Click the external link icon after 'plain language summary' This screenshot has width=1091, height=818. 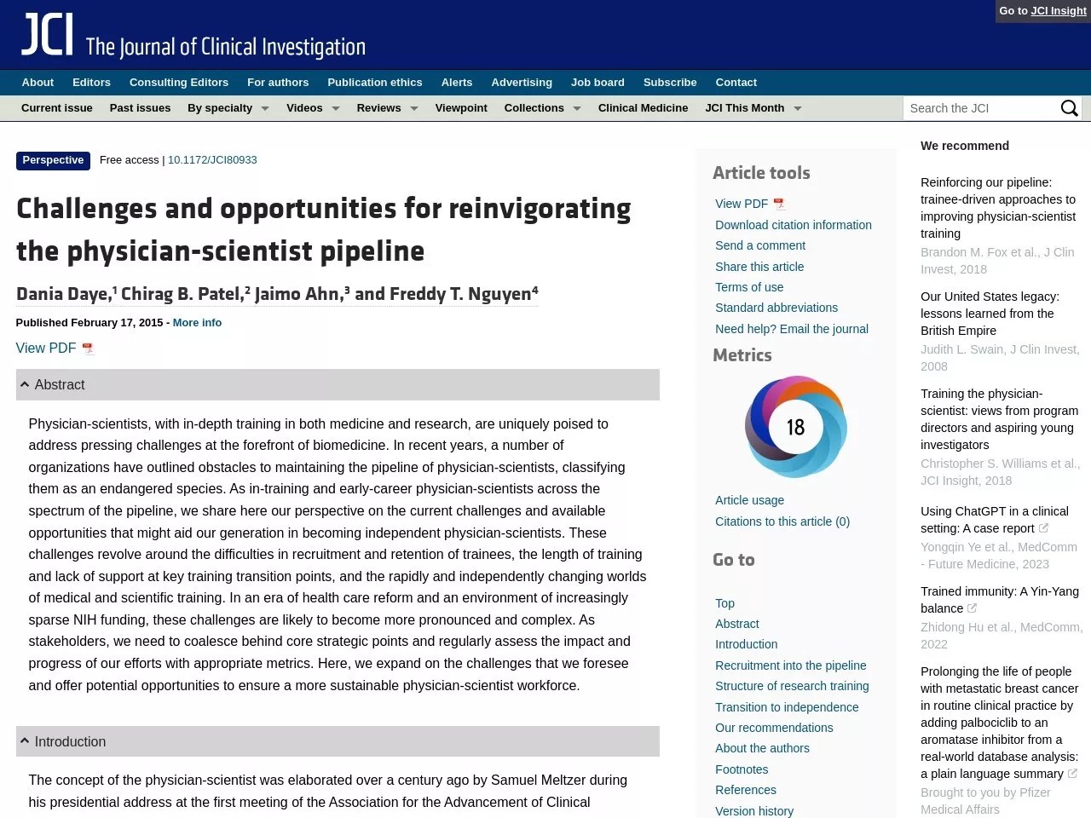(1072, 774)
